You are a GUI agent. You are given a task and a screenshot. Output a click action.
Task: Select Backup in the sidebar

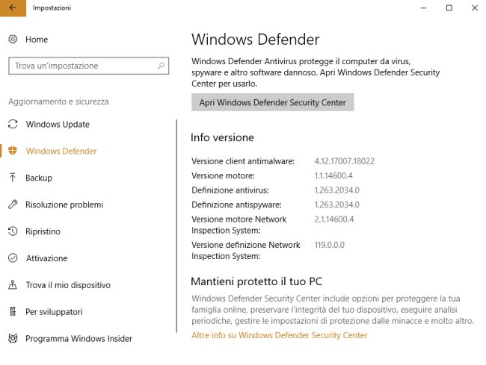tap(39, 178)
